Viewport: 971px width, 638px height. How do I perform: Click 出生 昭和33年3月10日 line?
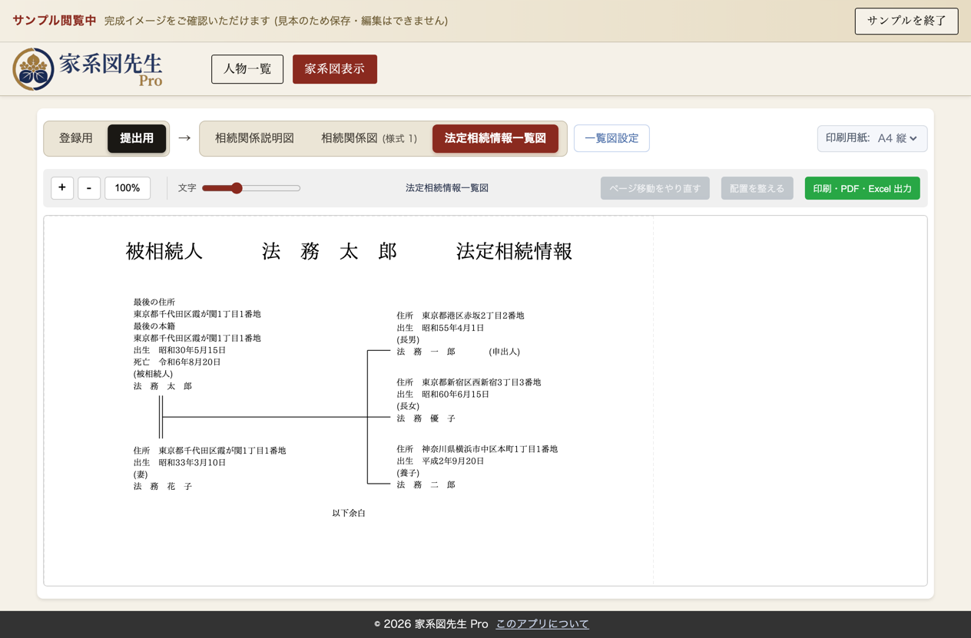pyautogui.click(x=180, y=463)
